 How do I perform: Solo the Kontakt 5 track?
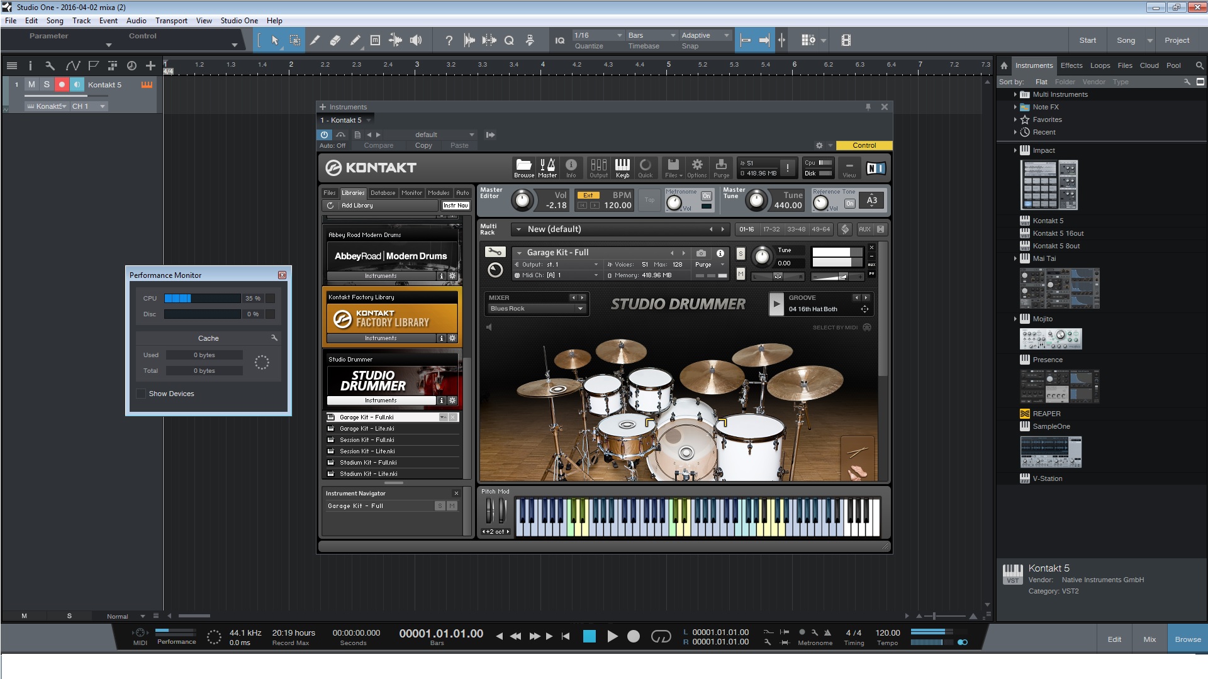pyautogui.click(x=47, y=84)
